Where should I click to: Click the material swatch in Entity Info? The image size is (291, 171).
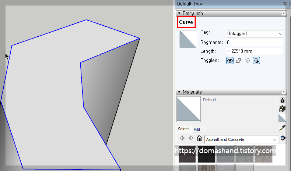[188, 39]
